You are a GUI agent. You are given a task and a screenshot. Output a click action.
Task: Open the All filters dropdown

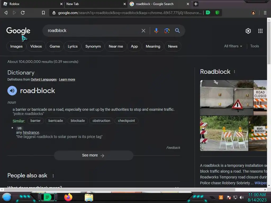[x=233, y=46]
